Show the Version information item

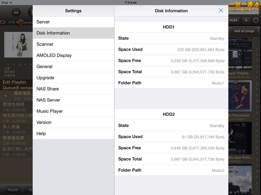point(73,122)
